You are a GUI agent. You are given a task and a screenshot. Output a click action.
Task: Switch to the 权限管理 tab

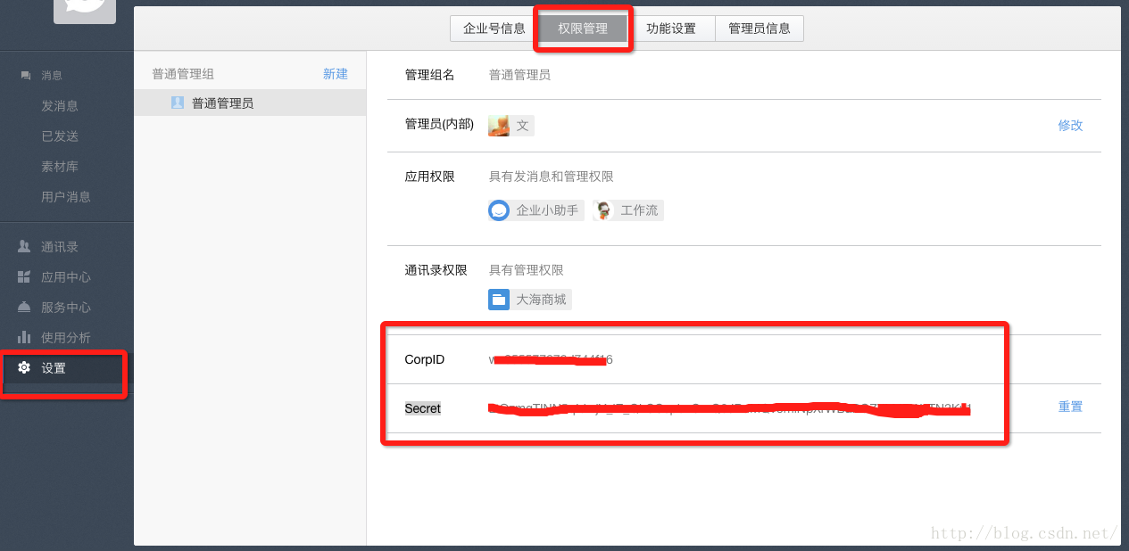point(583,29)
